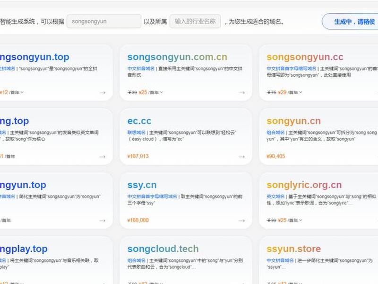378x284 pixels.
Task: Click the combination domain tag on songcloud.tech card
Action: [x=136, y=260]
